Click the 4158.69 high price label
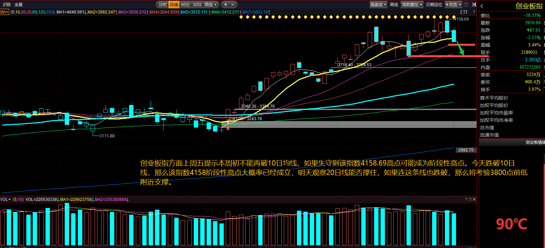 pyautogui.click(x=461, y=19)
